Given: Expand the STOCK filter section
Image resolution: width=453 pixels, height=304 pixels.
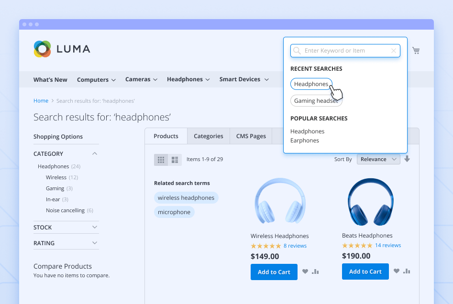Looking at the screenshot, I should [95, 227].
